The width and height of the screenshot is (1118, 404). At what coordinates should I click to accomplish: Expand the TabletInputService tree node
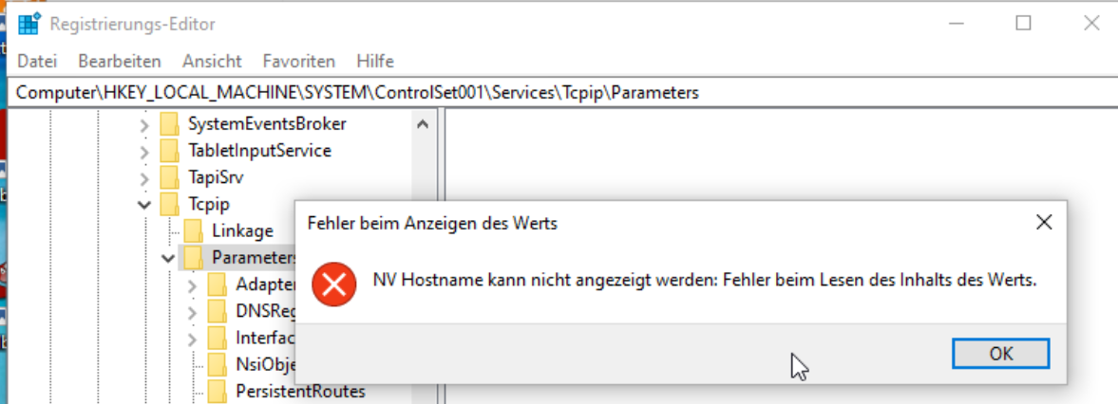pos(144,152)
